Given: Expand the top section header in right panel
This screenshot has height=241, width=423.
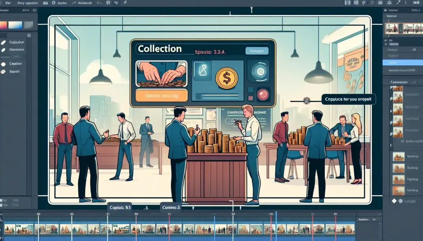Looking at the screenshot, I should (391, 16).
